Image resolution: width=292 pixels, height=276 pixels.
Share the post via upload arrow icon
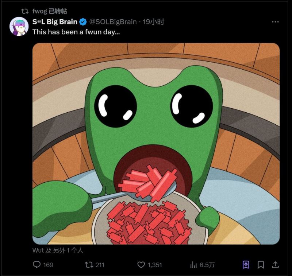276,265
